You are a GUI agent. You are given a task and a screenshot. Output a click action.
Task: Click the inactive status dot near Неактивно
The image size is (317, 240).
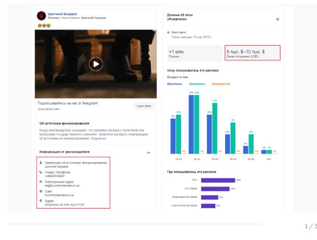168,32
